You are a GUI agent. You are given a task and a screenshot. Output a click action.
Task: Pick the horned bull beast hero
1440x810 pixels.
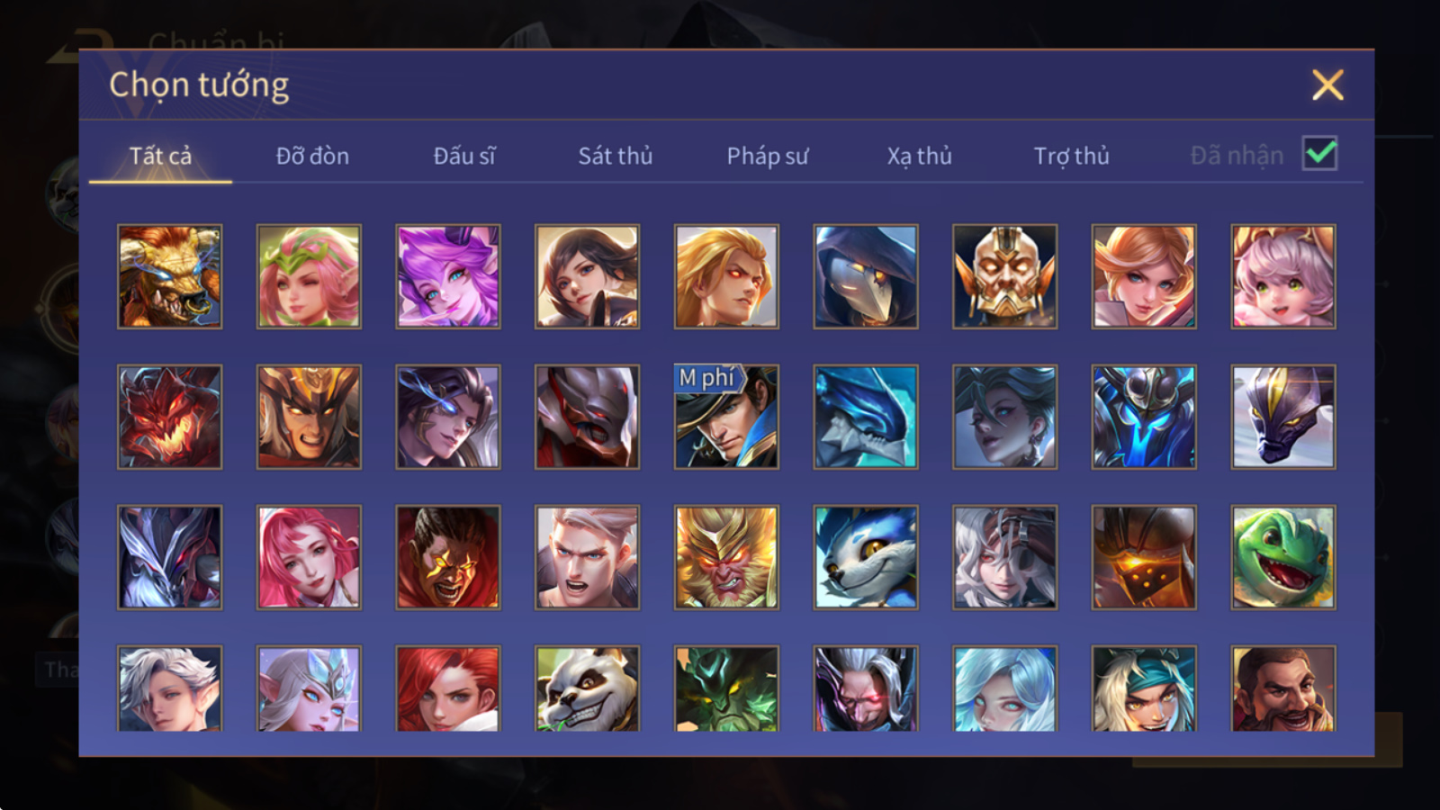pos(169,276)
